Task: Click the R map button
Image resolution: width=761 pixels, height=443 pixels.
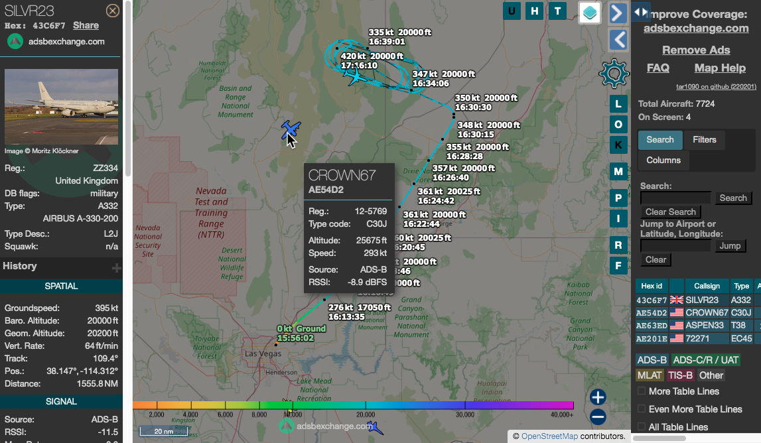Action: click(618, 245)
